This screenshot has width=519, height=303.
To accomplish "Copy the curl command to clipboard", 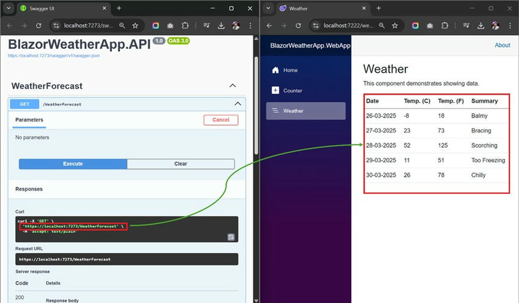I will [231, 237].
